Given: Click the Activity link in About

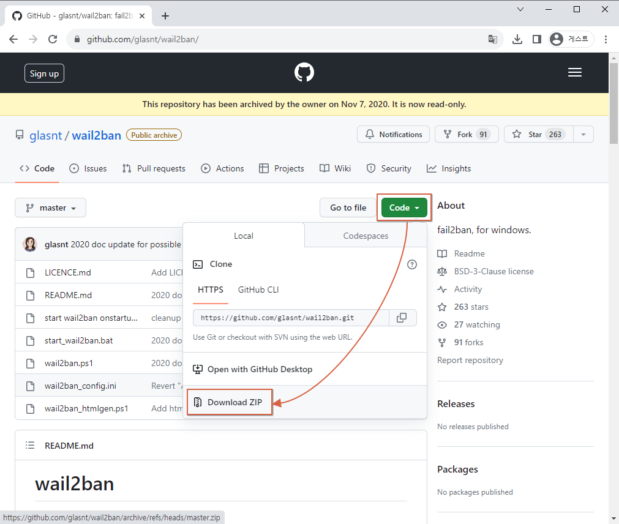Looking at the screenshot, I should pos(460,289).
